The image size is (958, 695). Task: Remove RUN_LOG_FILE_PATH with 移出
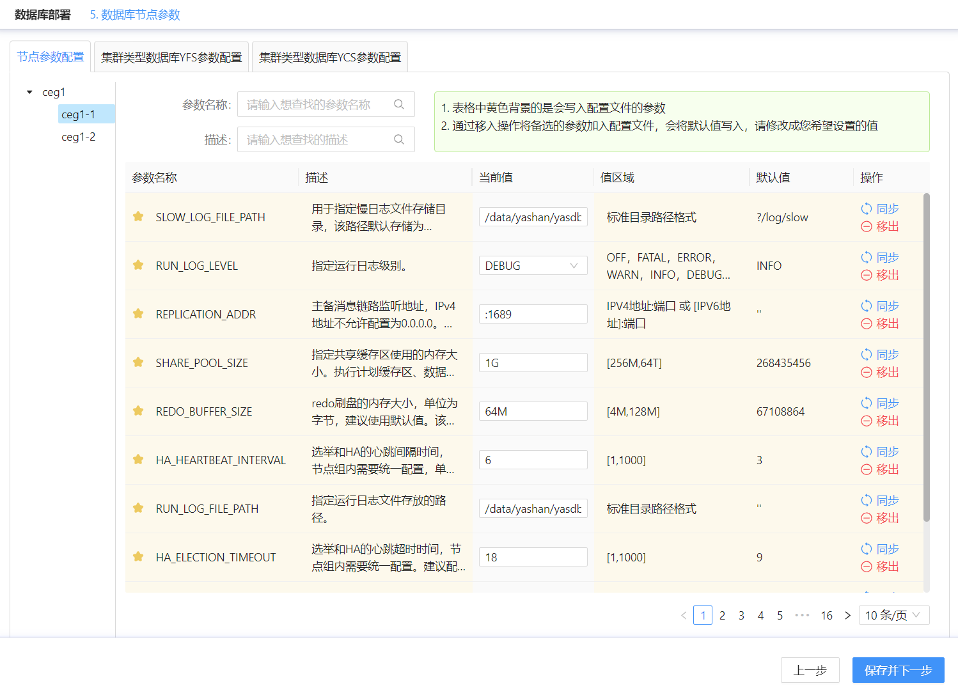(880, 518)
